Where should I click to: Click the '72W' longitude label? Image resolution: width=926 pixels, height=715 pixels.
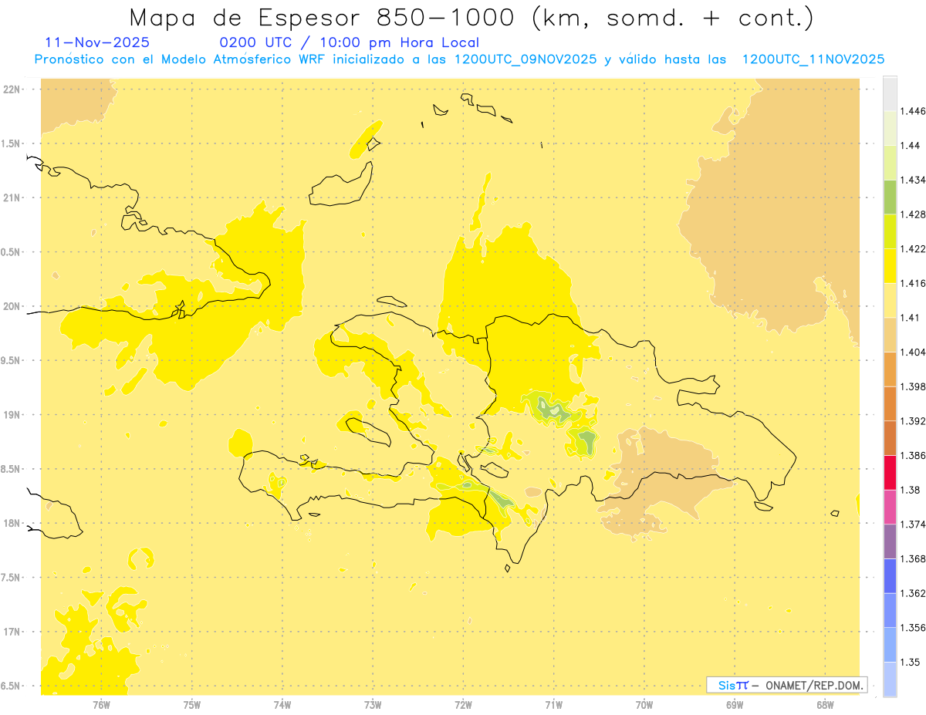(x=463, y=704)
